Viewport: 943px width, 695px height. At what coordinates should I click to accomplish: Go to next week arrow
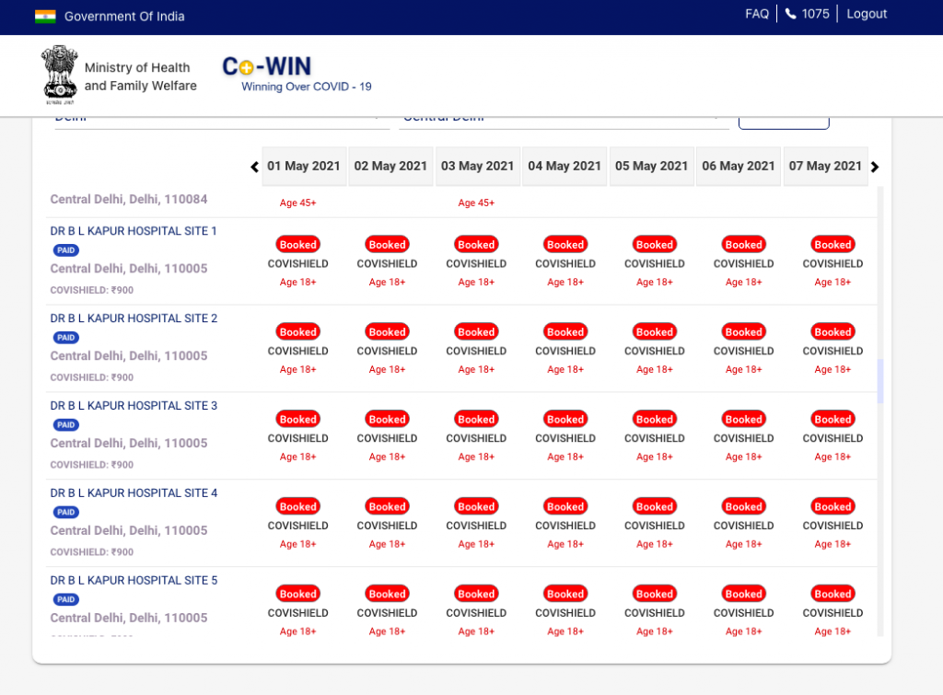[x=875, y=168]
